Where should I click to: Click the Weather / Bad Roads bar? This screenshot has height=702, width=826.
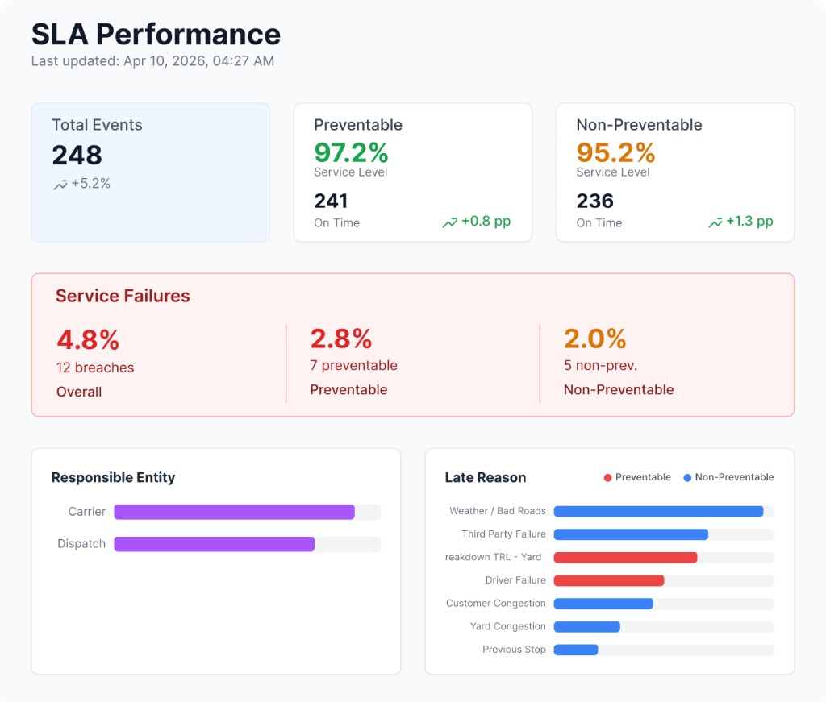(x=658, y=512)
